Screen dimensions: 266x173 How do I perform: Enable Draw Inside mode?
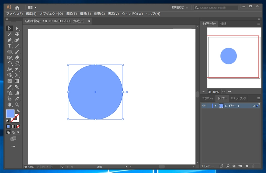pos(18,132)
